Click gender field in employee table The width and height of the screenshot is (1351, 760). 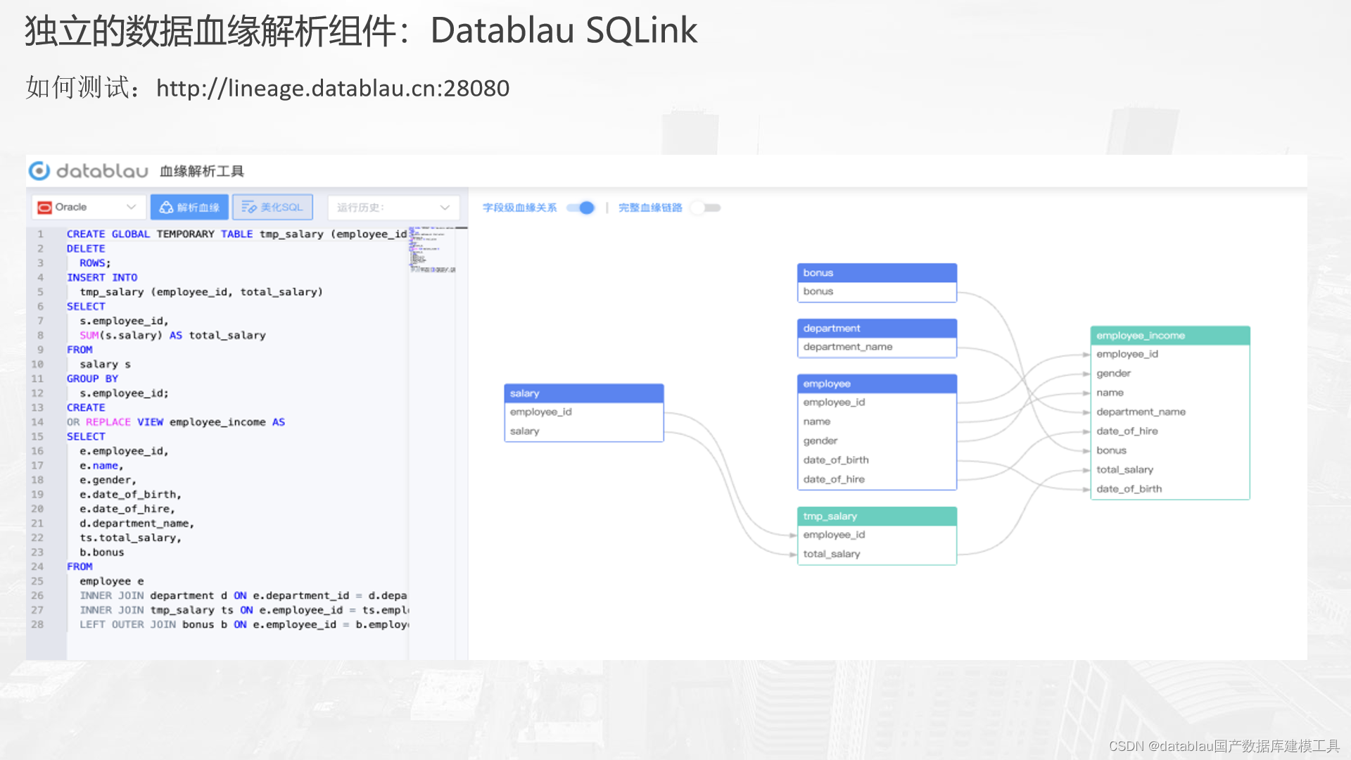(x=877, y=441)
